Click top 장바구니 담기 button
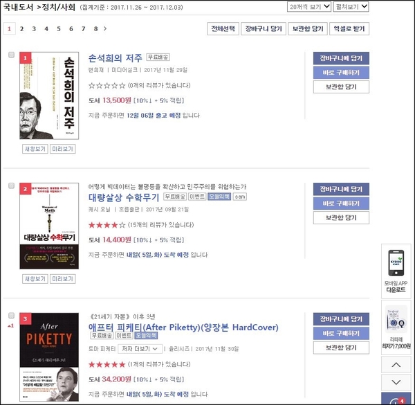Viewport: 415px width, 405px height. [264, 28]
